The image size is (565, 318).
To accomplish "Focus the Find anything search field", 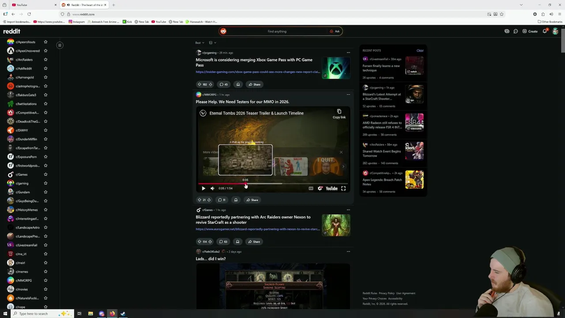I will [x=277, y=31].
